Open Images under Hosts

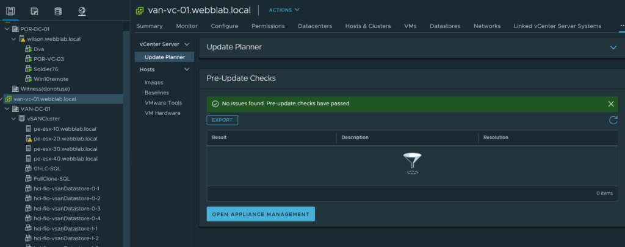point(154,83)
